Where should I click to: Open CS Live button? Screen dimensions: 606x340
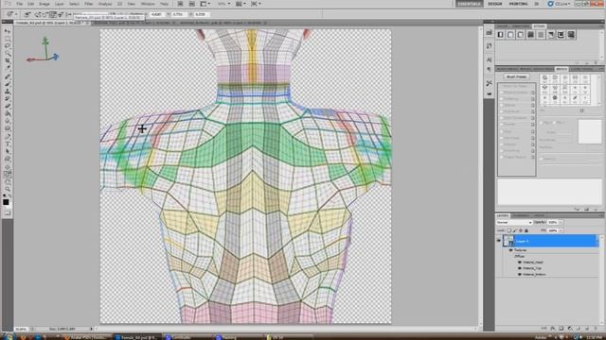[x=559, y=4]
